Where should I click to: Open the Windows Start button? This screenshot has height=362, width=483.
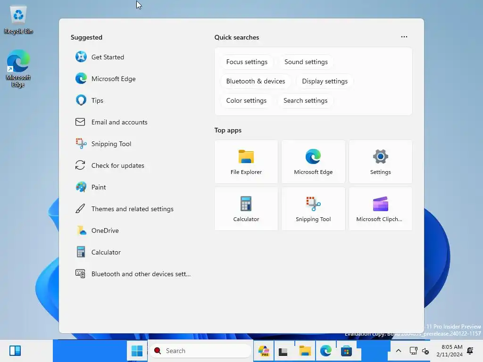[137, 351]
